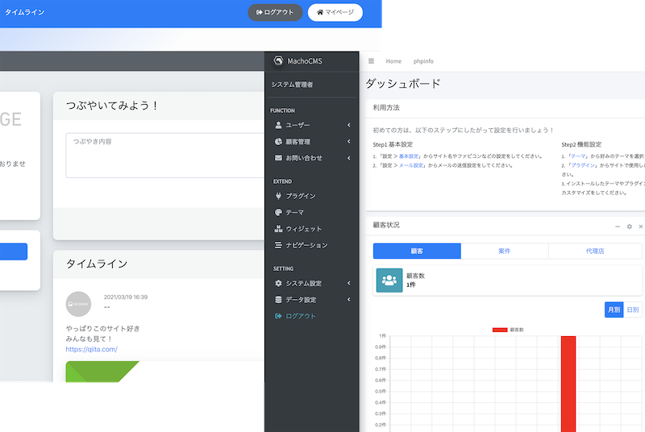Viewport: 645px width, 432px height.
Task: Expand the 顧客管理 sidebar menu
Action: 311,142
